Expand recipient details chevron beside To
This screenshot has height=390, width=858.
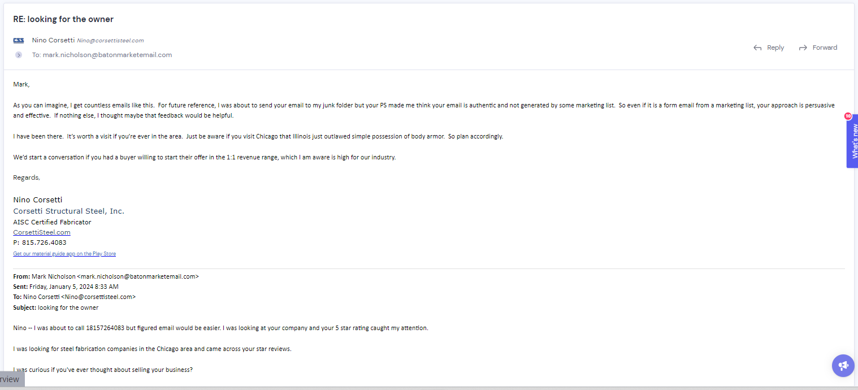19,55
